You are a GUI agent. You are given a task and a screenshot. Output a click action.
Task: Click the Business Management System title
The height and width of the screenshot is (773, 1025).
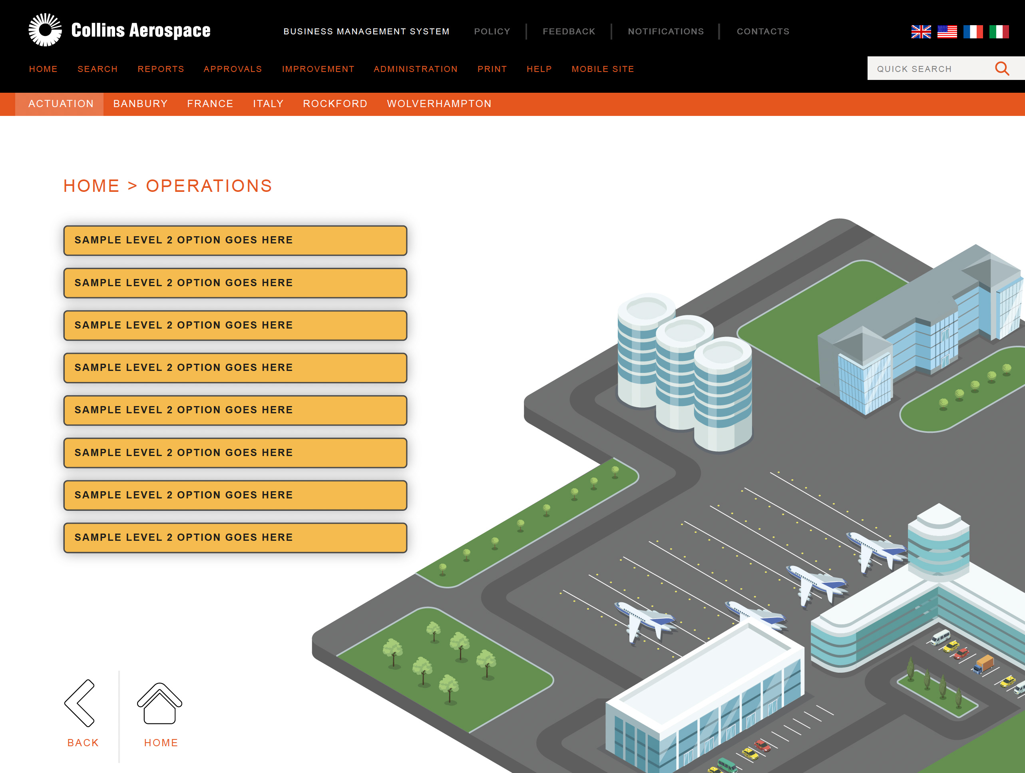[x=366, y=32]
